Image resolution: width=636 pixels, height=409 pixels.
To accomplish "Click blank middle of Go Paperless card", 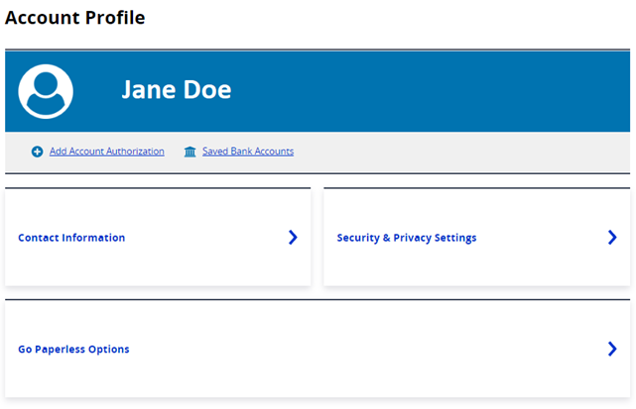I will (365, 349).
